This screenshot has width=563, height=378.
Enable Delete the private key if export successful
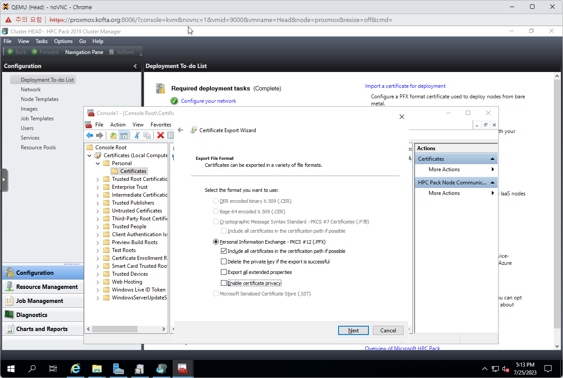(224, 262)
